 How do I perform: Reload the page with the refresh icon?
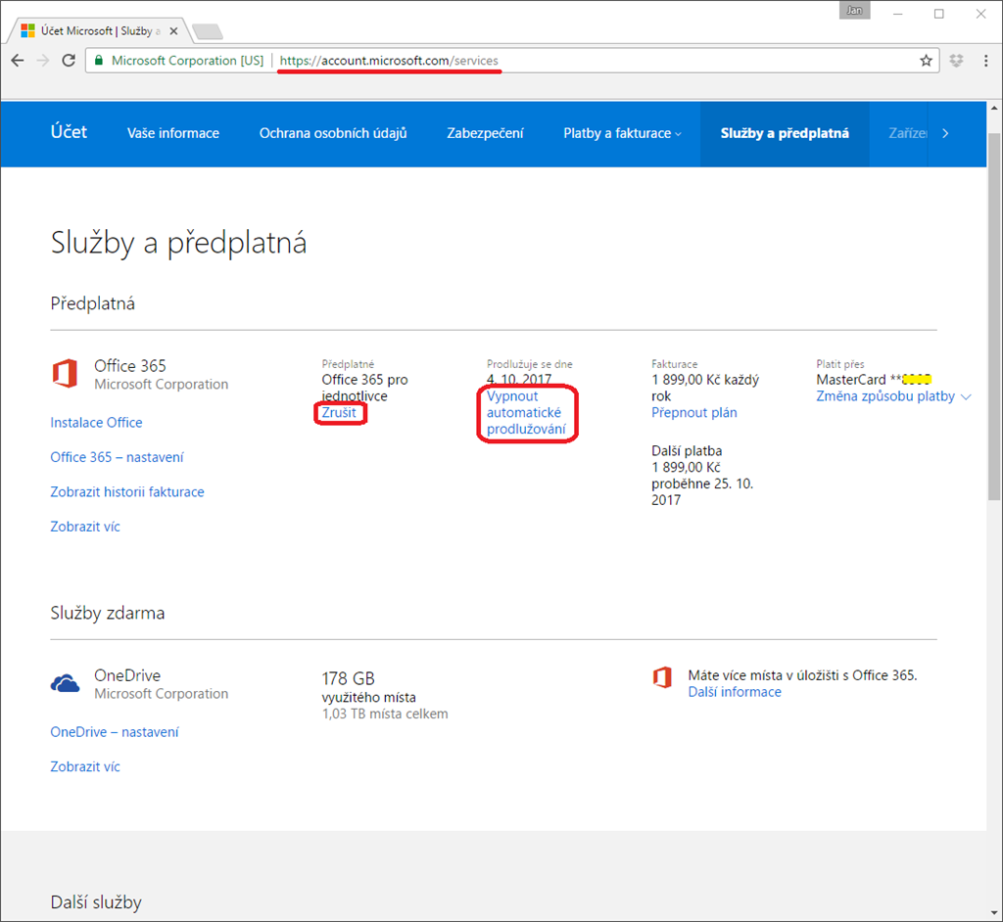point(69,60)
